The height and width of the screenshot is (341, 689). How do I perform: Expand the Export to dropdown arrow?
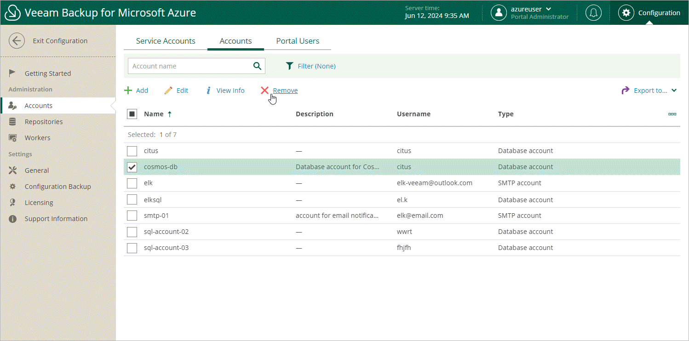tap(674, 91)
